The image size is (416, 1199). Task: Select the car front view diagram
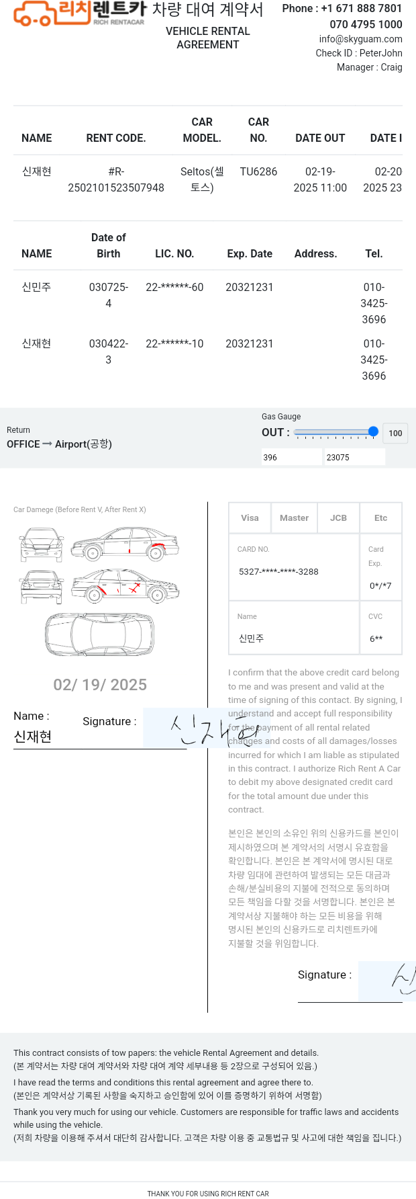(x=42, y=545)
